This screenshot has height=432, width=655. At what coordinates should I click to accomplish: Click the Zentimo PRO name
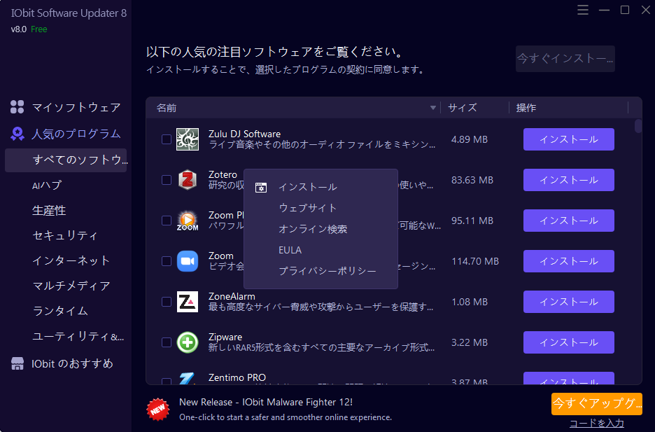(237, 377)
